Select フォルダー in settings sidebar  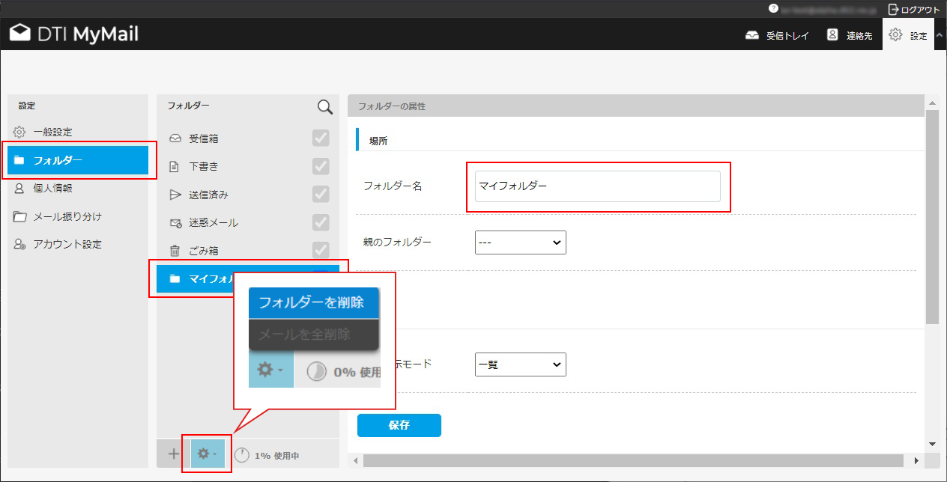coord(78,160)
